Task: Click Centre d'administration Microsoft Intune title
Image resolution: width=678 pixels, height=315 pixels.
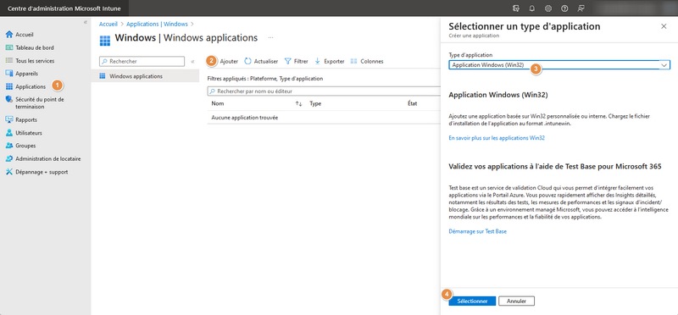Action: [x=64, y=8]
